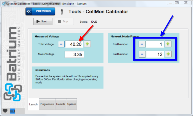Screen dimensions: 193x116
Task: Increase First Number with plus button
Action: pos(168,44)
